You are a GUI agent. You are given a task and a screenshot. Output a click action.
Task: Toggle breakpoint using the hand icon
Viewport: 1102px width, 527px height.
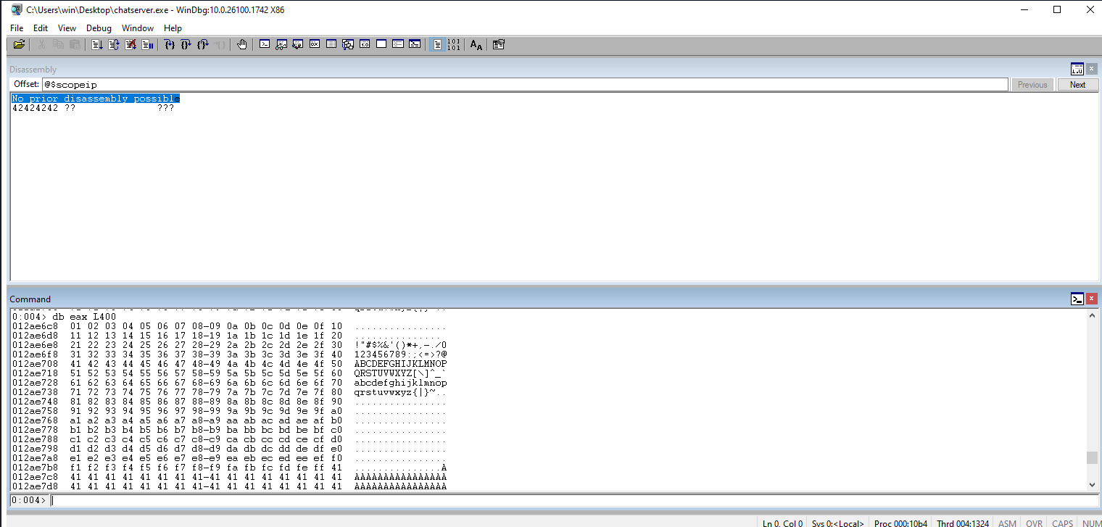coord(242,45)
